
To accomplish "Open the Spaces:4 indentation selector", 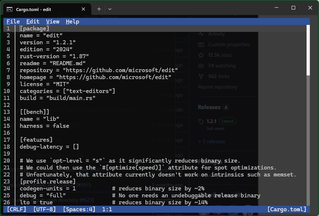I will click(x=79, y=209).
